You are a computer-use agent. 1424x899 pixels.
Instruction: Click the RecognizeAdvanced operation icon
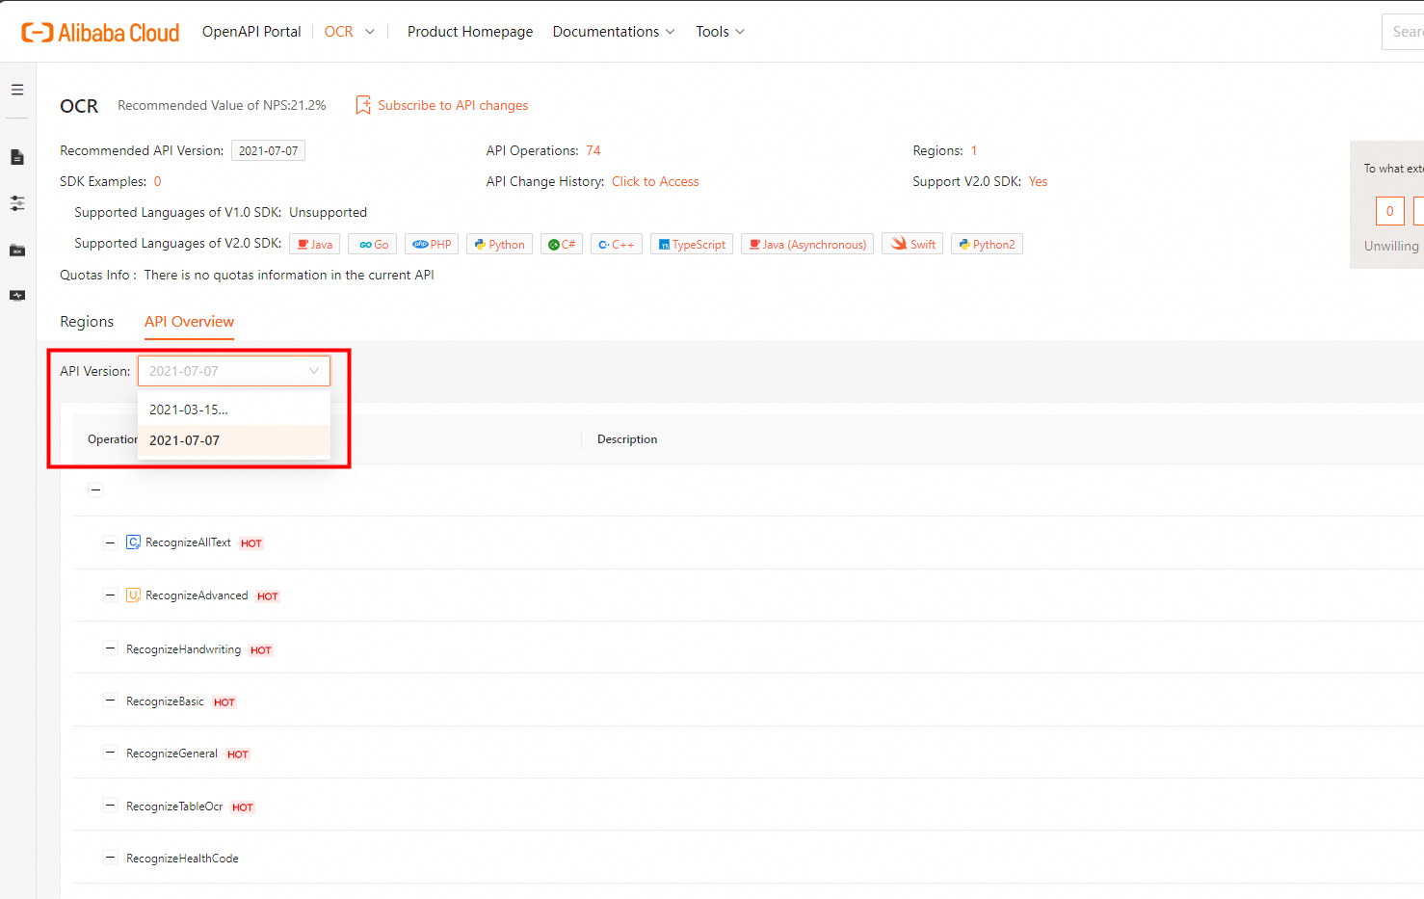tap(134, 595)
